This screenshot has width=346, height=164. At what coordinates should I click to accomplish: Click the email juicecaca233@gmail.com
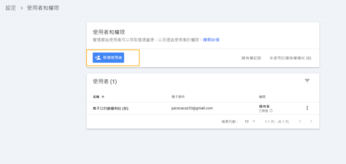(192, 108)
